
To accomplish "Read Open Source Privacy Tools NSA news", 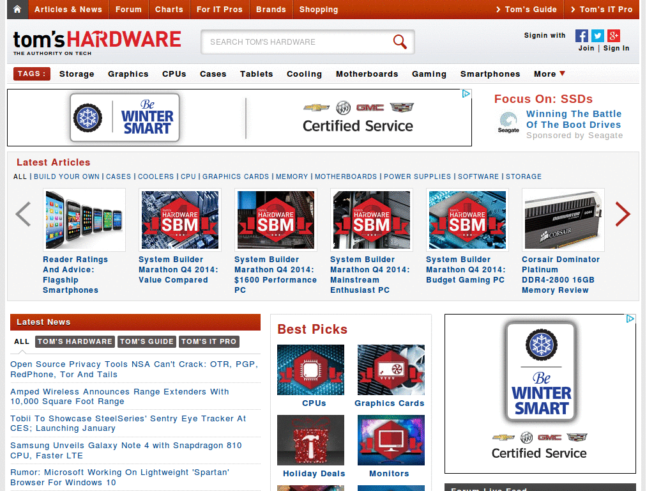I will [x=134, y=370].
